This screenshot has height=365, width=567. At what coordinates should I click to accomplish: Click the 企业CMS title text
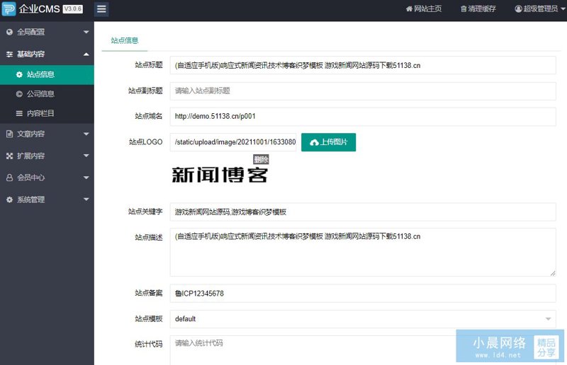point(39,8)
